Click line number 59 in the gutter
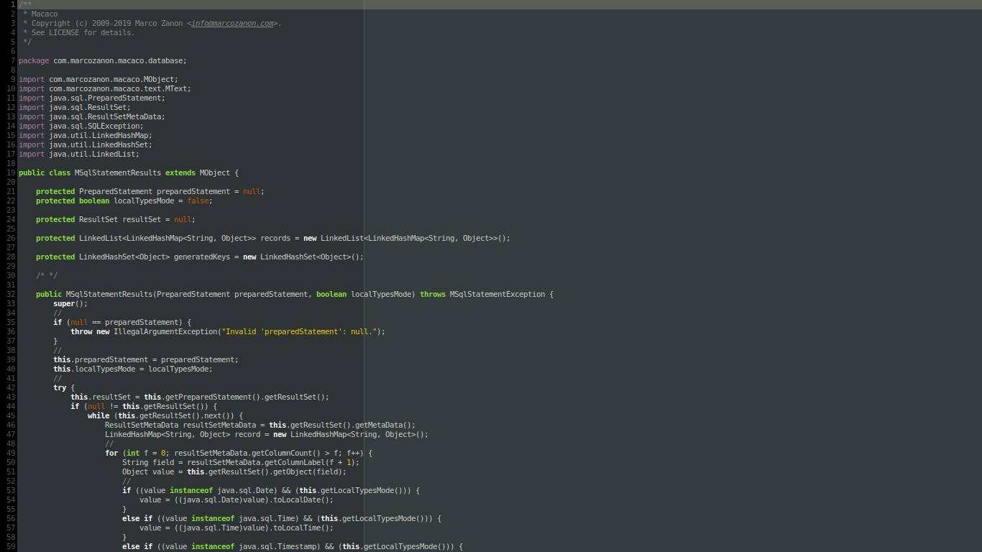The width and height of the screenshot is (982, 552). (11, 546)
